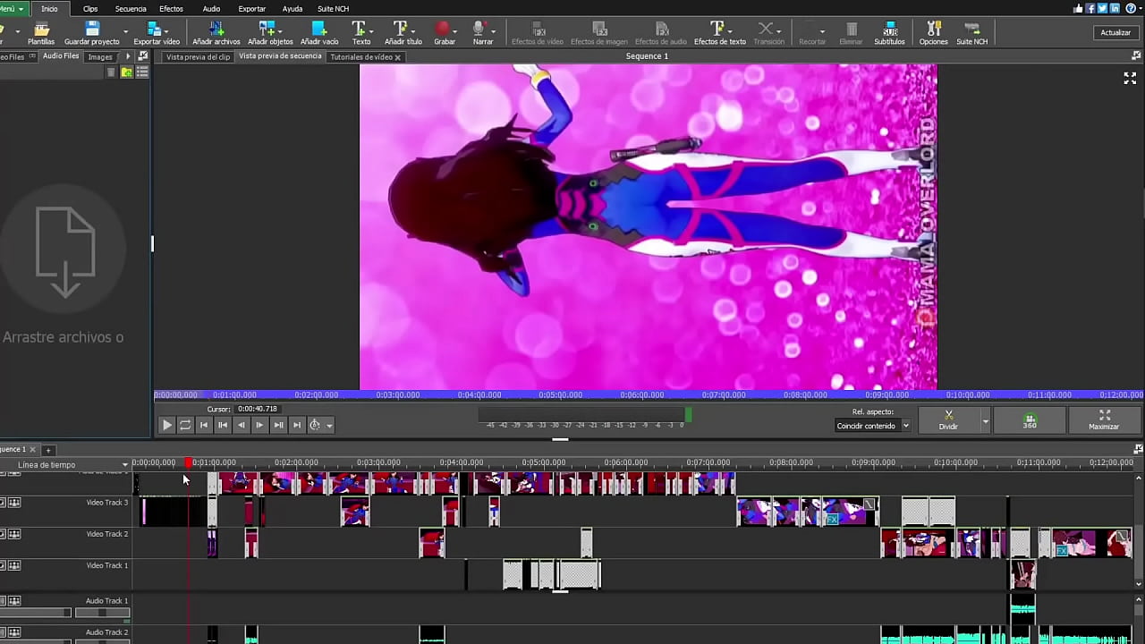Click Añadir archivos toolbar icon
This screenshot has width=1145, height=644.
(x=216, y=29)
